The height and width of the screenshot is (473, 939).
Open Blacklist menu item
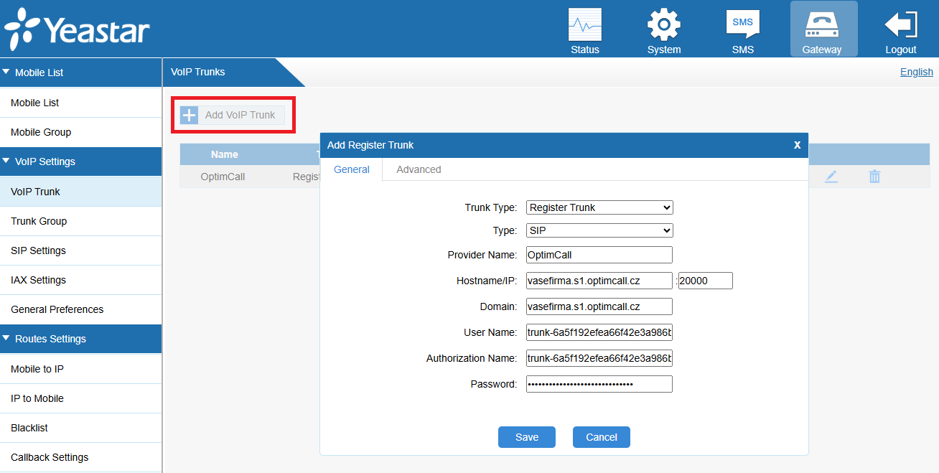click(80, 428)
